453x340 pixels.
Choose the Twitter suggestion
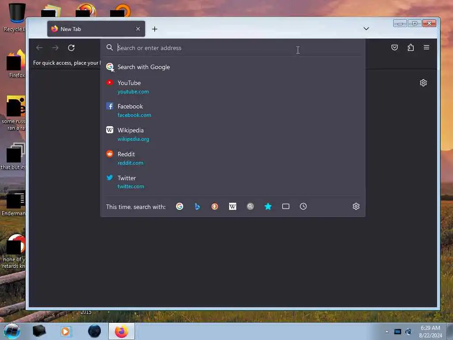(233, 182)
